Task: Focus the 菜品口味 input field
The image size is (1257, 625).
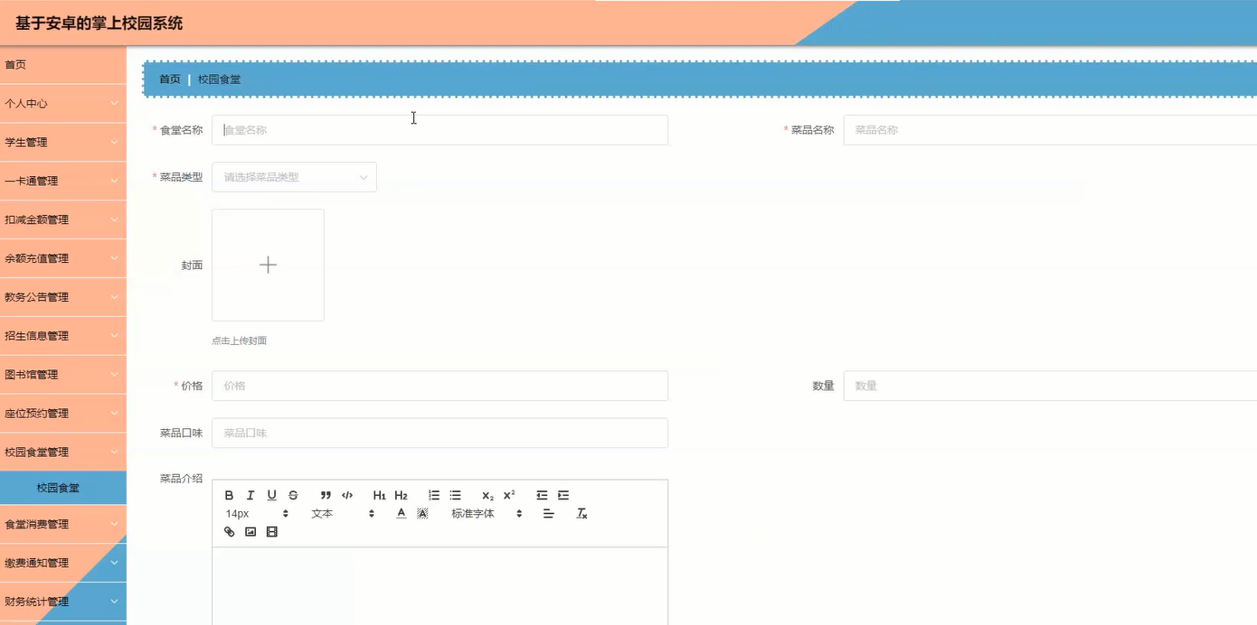Action: pyautogui.click(x=439, y=433)
